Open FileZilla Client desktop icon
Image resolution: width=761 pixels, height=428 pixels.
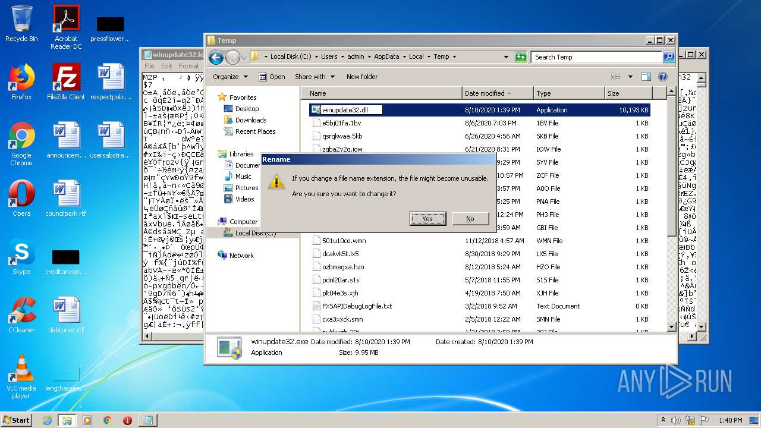pyautogui.click(x=66, y=82)
